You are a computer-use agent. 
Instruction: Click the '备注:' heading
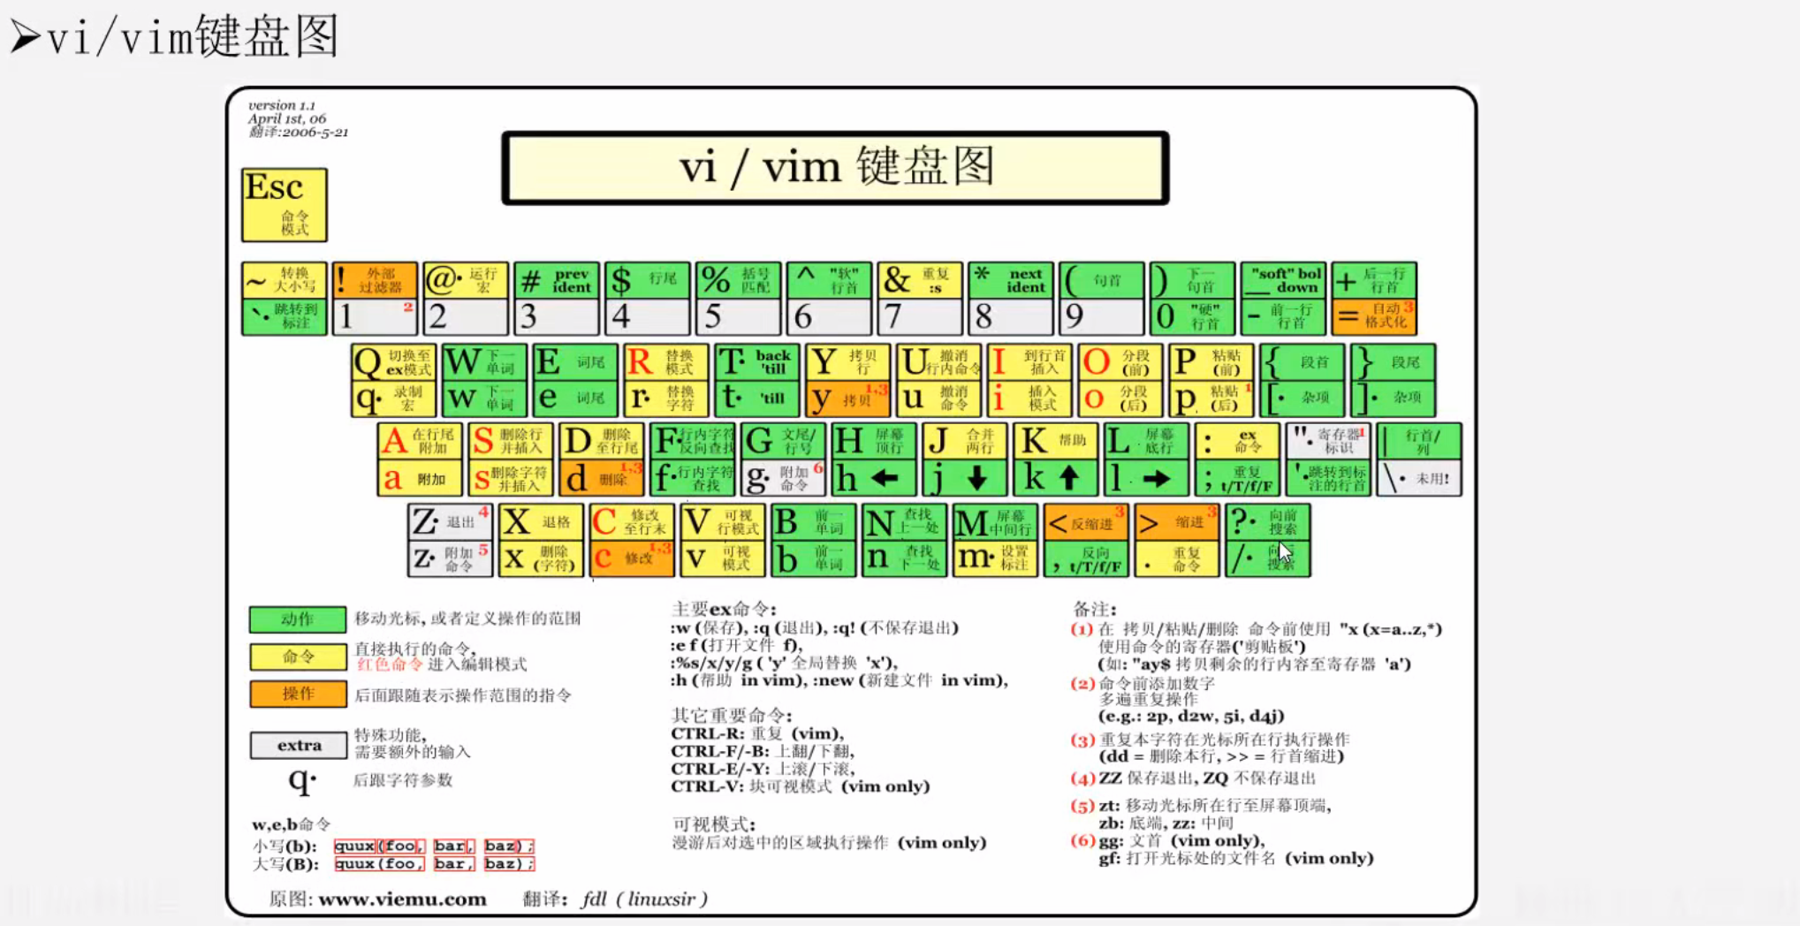coord(1094,609)
